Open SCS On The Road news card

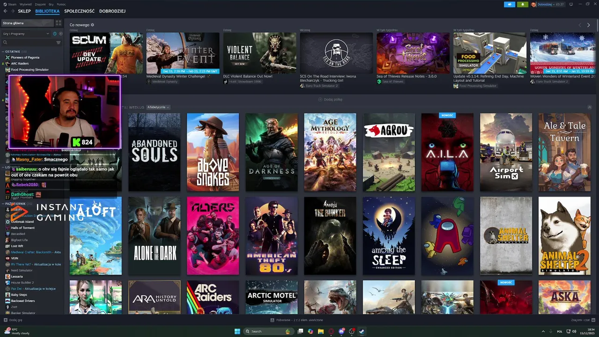coord(336,53)
